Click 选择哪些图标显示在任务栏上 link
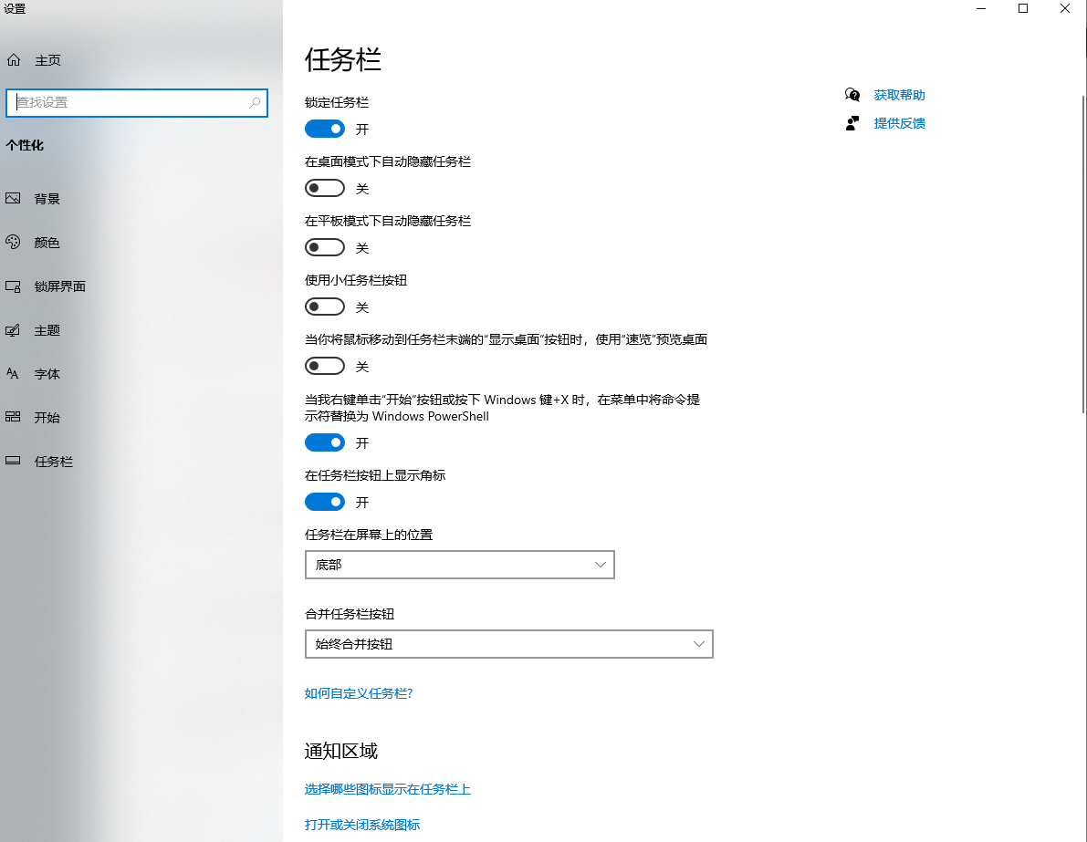This screenshot has width=1087, height=842. tap(388, 789)
